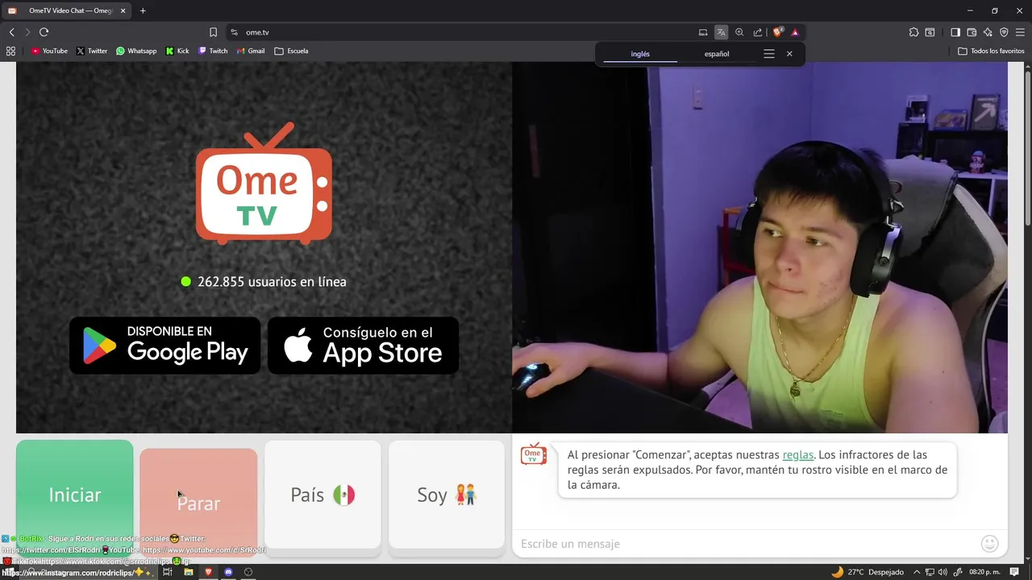Viewport: 1032px width, 580px height.
Task: Open the apps grid icon in bookmarks bar
Action: [10, 51]
